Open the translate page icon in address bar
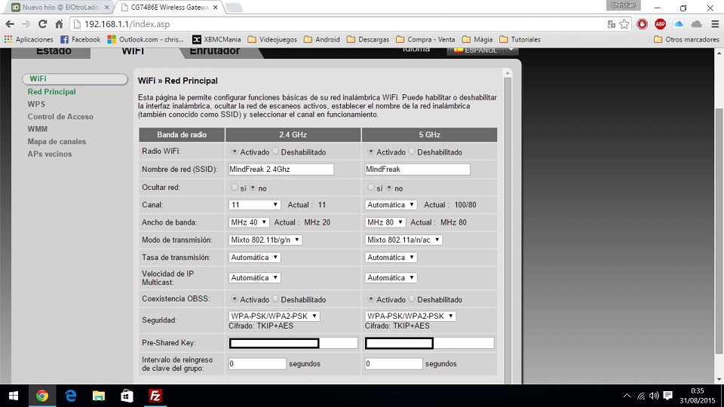Screen dimensions: 724x407 coord(612,24)
